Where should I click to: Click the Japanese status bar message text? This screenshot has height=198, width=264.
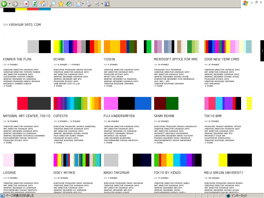[x=20, y=196]
